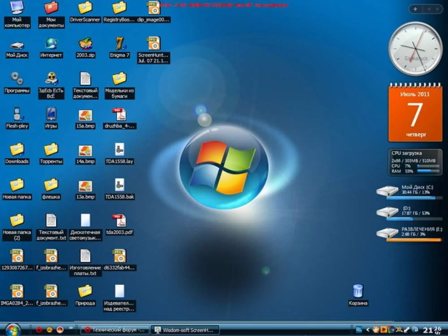Expand quick launch overflow chevron
This screenshot has height=336, width=448.
pos(71,328)
